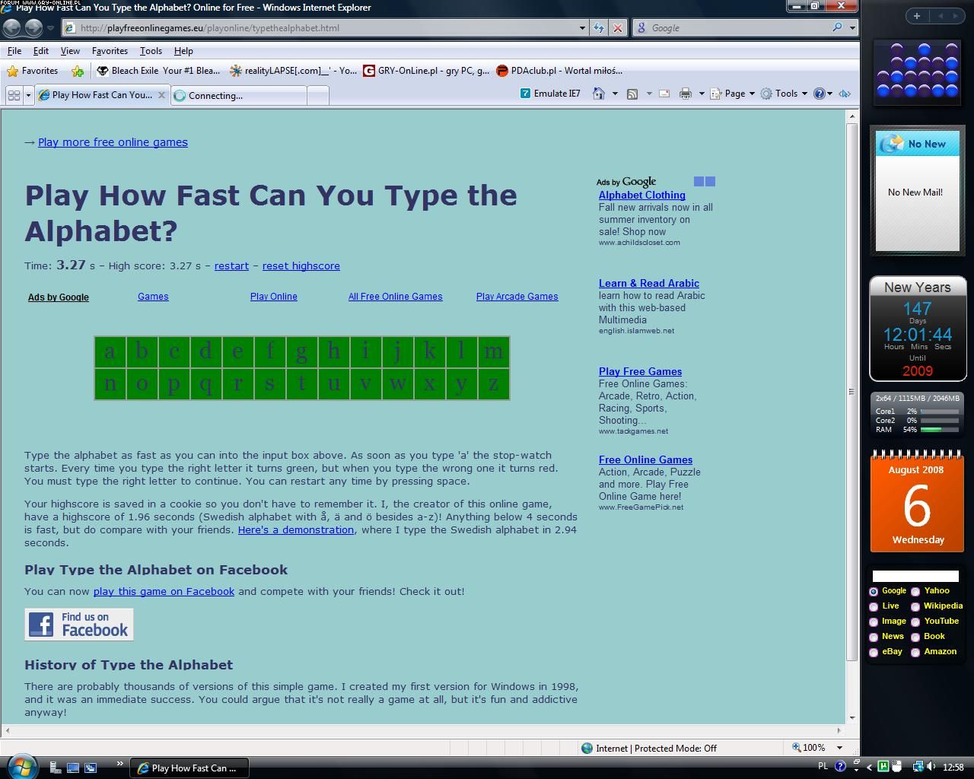The width and height of the screenshot is (974, 779).
Task: Select the Live radio option in search gadget
Action: click(874, 606)
